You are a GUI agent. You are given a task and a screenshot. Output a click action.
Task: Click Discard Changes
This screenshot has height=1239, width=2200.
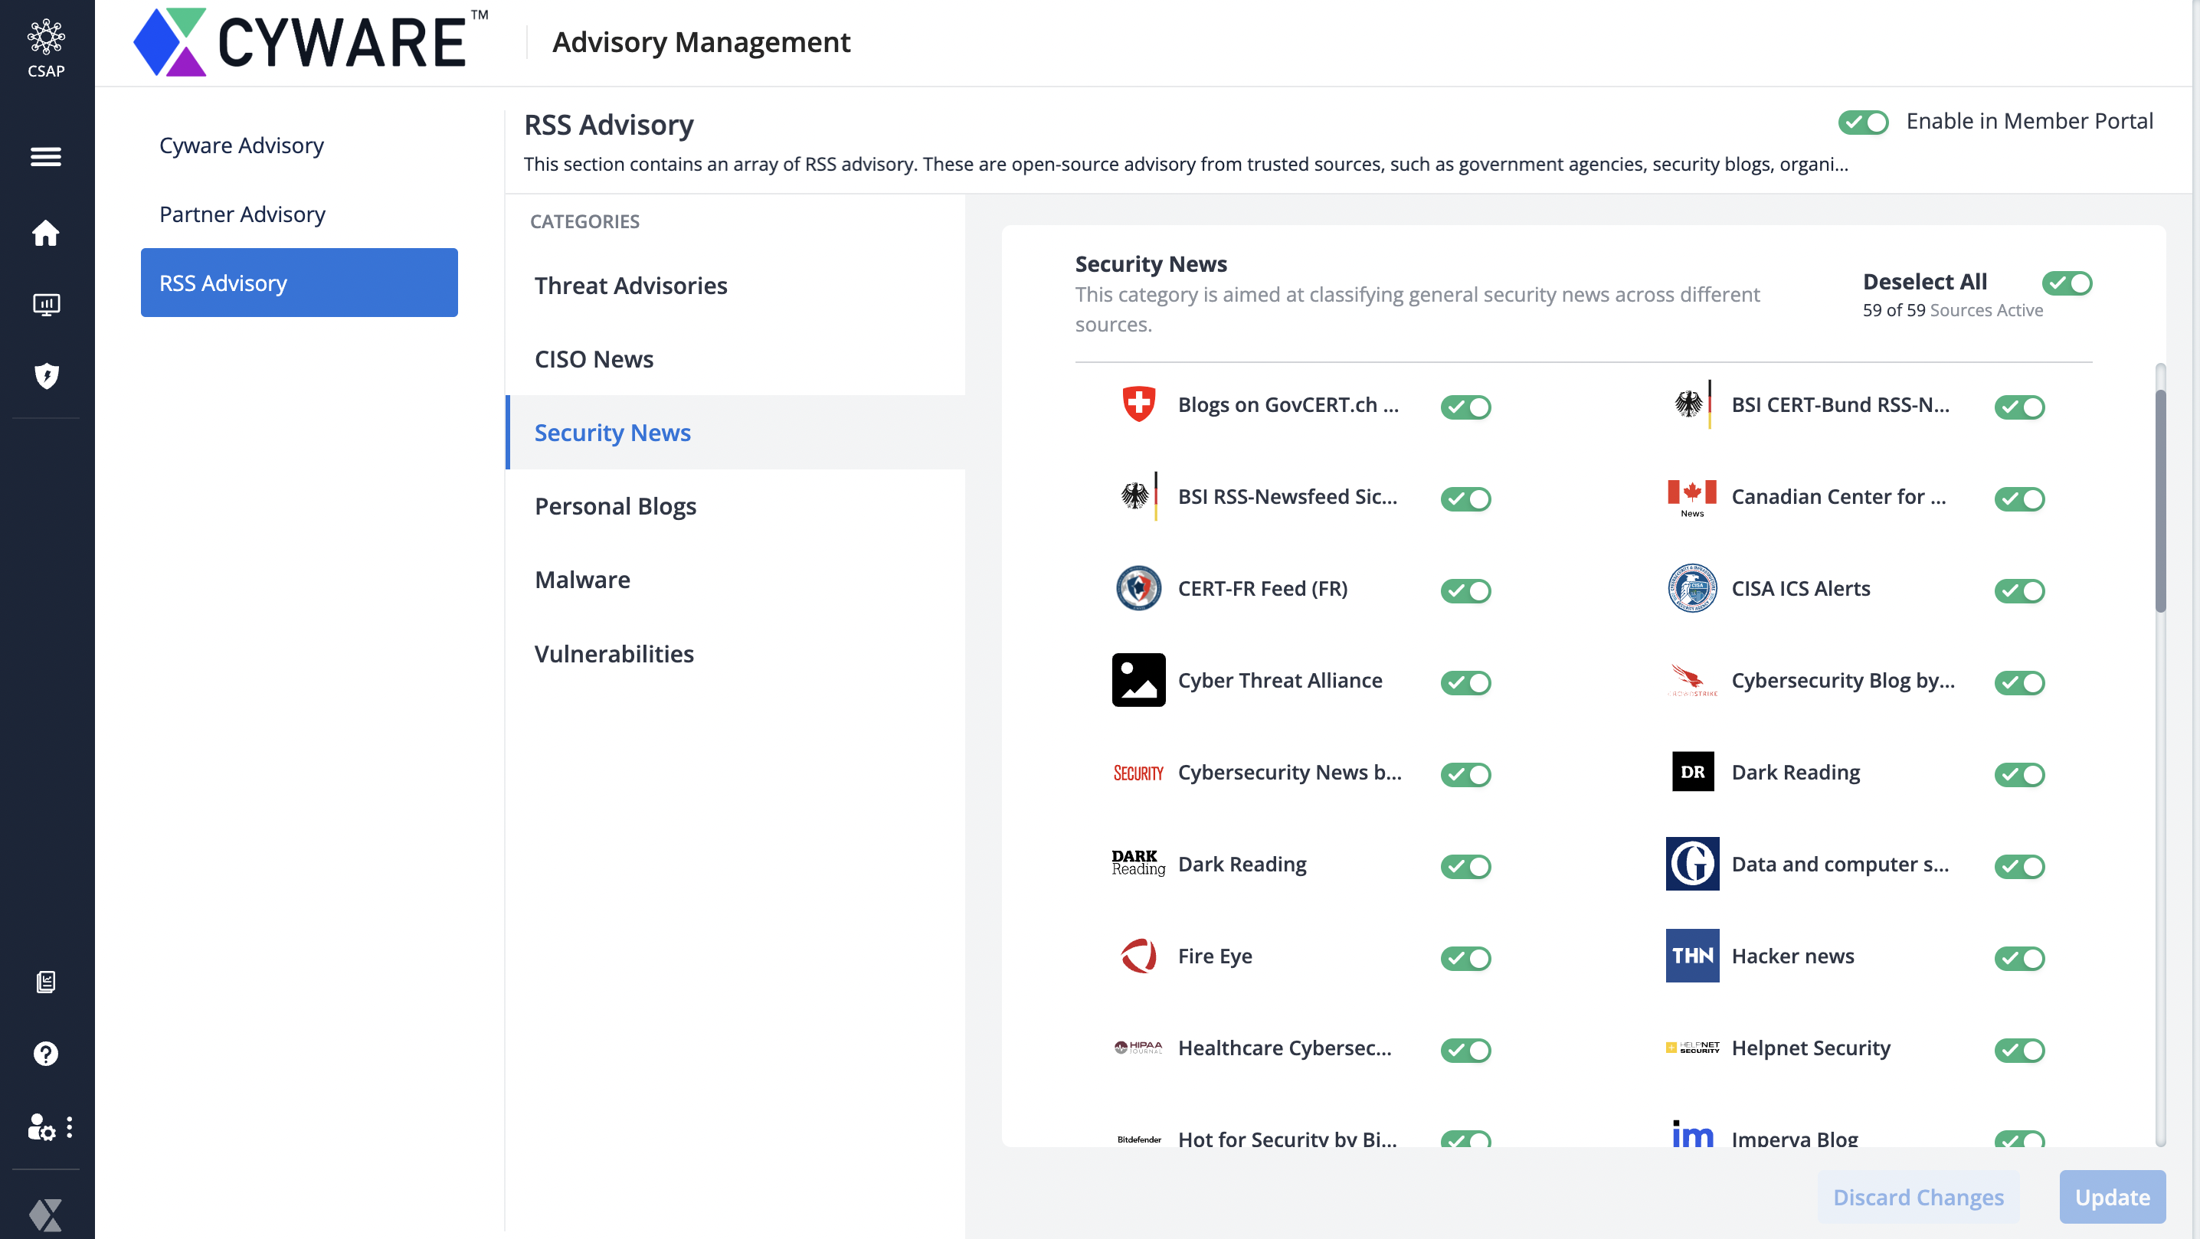click(x=1917, y=1197)
